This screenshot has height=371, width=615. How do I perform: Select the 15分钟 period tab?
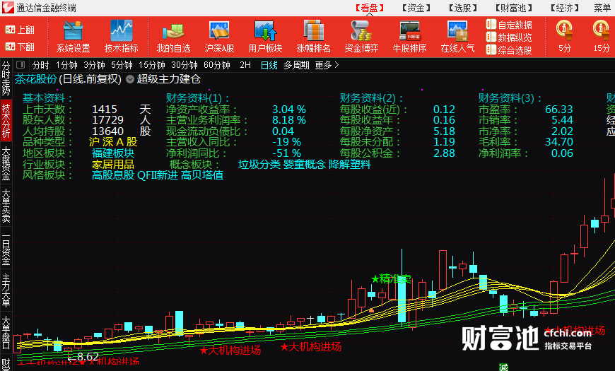tap(152, 65)
